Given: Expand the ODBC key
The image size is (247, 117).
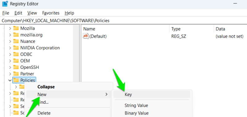Looking at the screenshot, I should 10,54.
